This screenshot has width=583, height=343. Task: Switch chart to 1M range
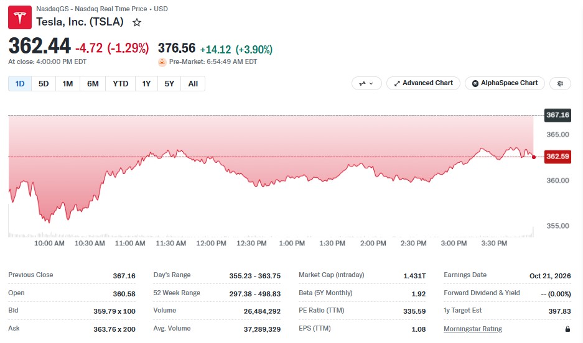[68, 83]
